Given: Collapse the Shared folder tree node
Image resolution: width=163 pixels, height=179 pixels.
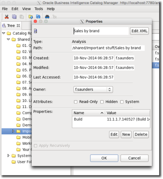Looking at the screenshot, I should click(x=9, y=39).
